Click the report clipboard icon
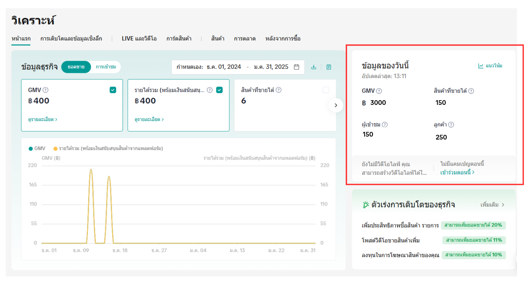This screenshot has height=282, width=527. (329, 67)
